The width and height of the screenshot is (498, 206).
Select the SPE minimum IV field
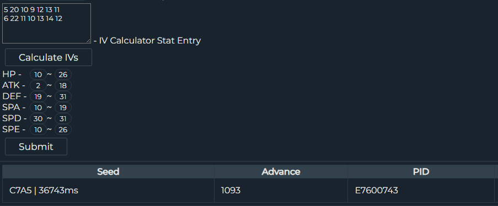[38, 129]
